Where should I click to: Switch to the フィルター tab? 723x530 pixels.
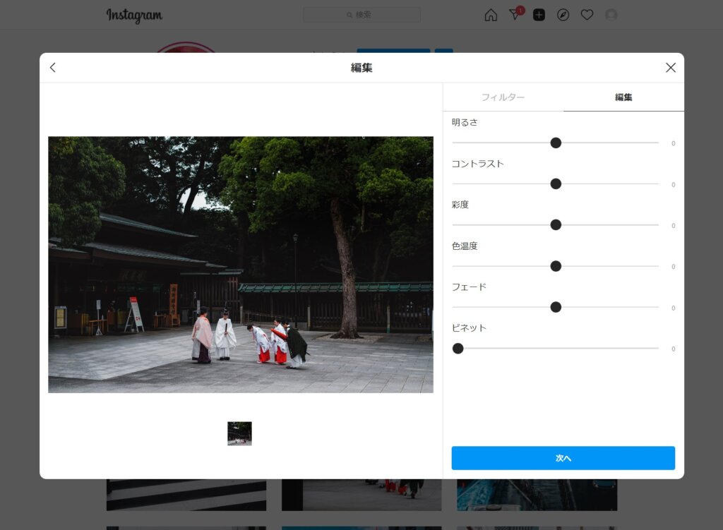[503, 97]
